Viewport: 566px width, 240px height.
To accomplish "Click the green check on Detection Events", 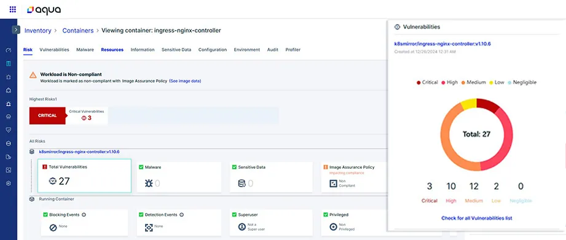I will pos(141,215).
